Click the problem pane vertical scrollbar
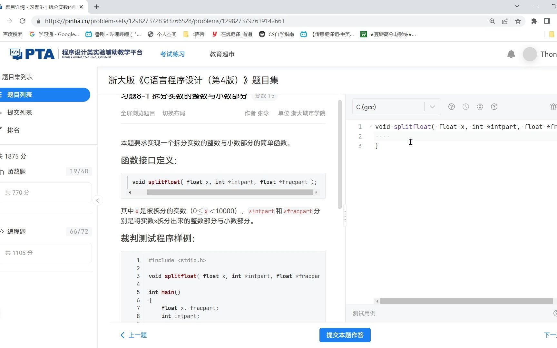This screenshot has width=557, height=348. pyautogui.click(x=340, y=155)
